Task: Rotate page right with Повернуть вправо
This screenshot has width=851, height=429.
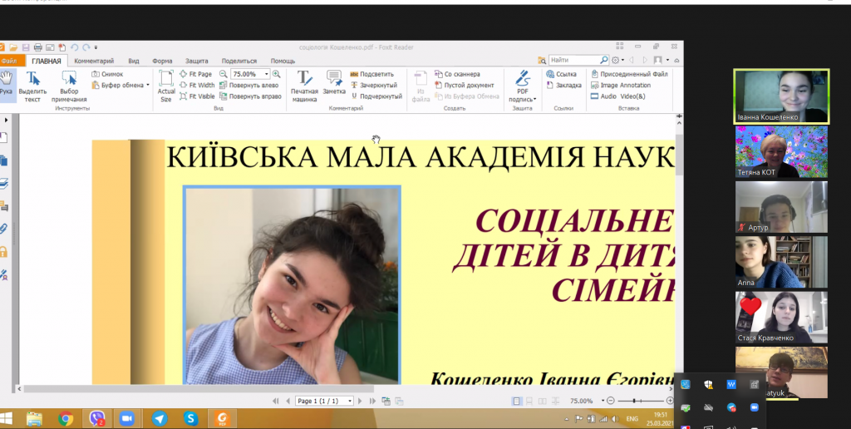Action: pyautogui.click(x=250, y=96)
